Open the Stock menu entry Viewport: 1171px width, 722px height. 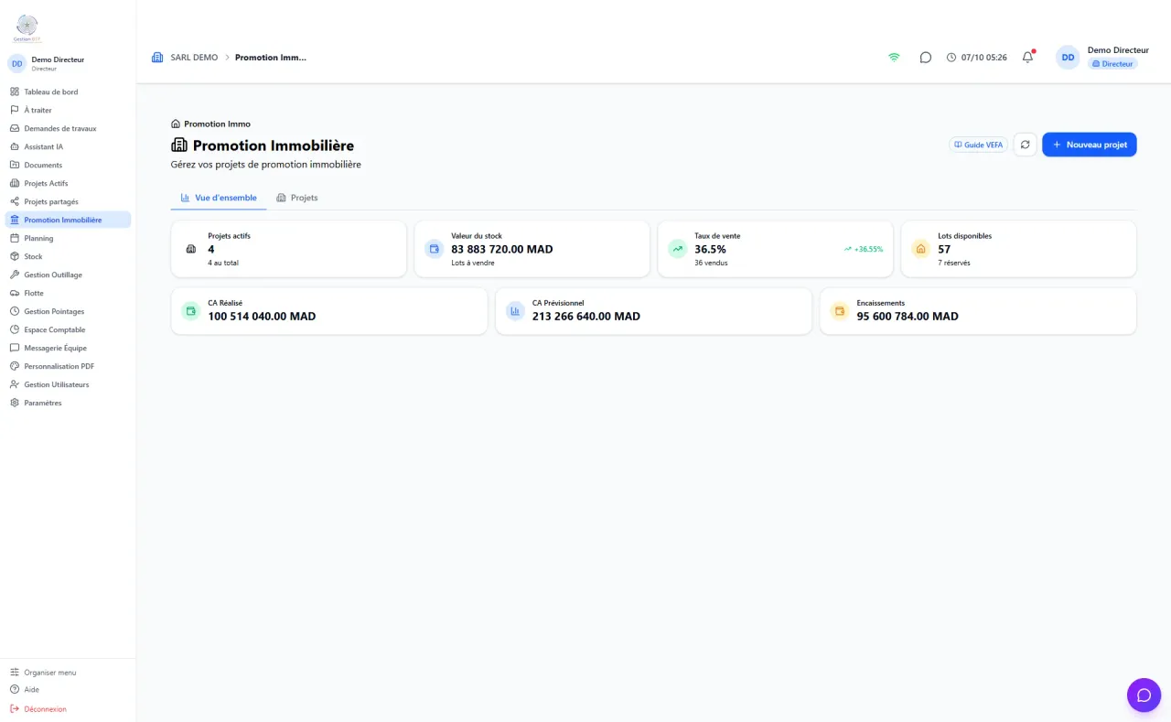68,256
